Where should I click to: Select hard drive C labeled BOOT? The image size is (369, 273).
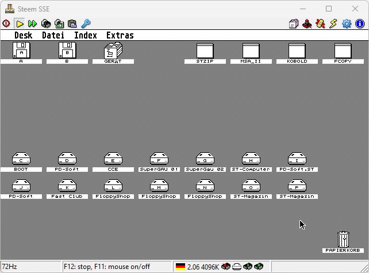(21, 162)
